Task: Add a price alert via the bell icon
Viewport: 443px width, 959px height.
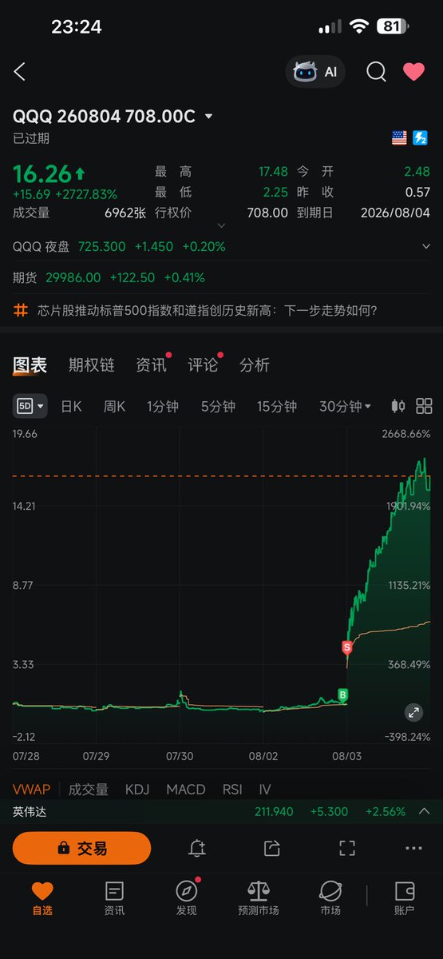Action: point(197,848)
